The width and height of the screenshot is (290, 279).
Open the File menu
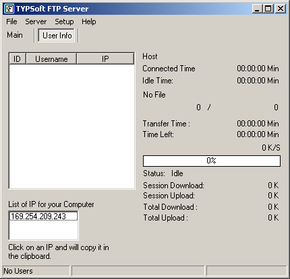[x=11, y=22]
